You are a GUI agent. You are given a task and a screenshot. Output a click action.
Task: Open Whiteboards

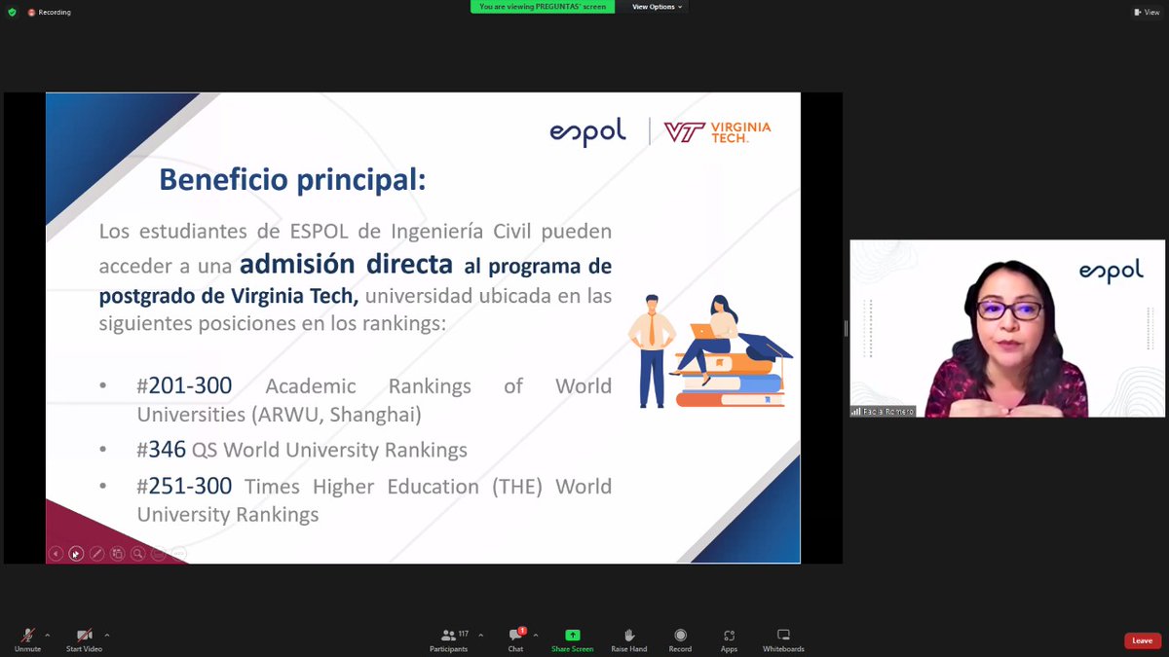[x=783, y=639]
